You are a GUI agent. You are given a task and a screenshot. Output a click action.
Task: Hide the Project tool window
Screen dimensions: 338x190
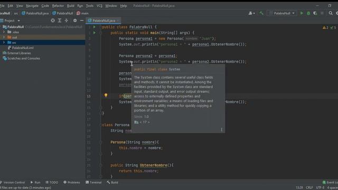tap(82, 21)
